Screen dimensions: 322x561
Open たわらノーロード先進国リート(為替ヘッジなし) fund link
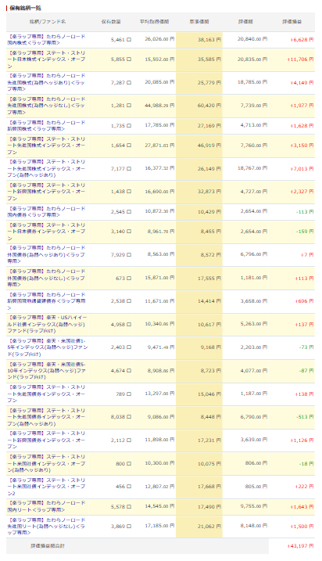46,527
